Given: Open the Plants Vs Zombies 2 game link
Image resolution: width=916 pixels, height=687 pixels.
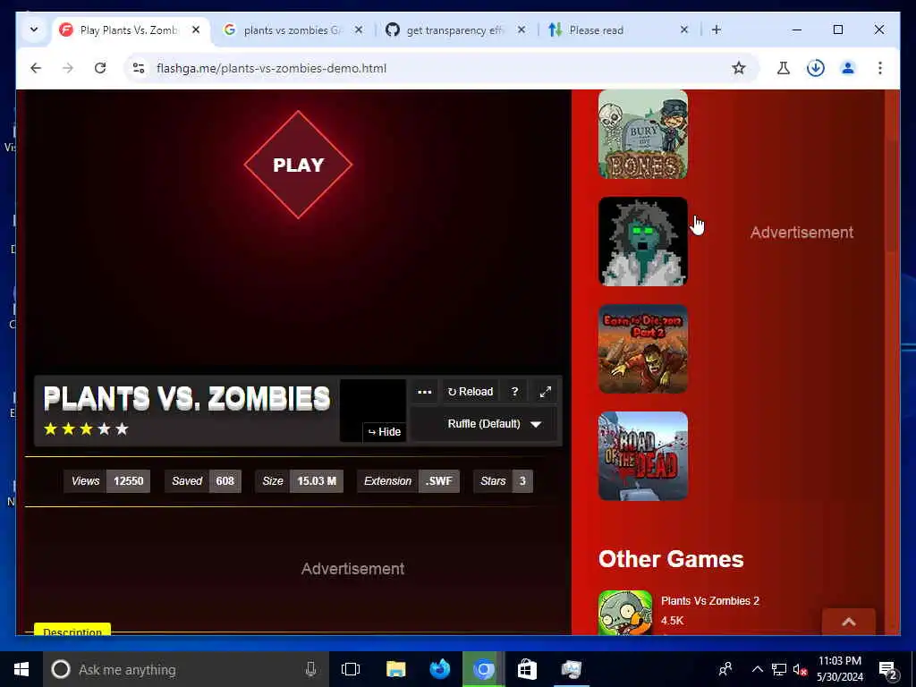Looking at the screenshot, I should (x=709, y=601).
